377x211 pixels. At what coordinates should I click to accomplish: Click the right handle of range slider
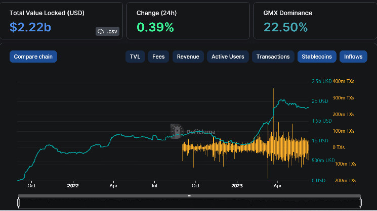[360, 203]
